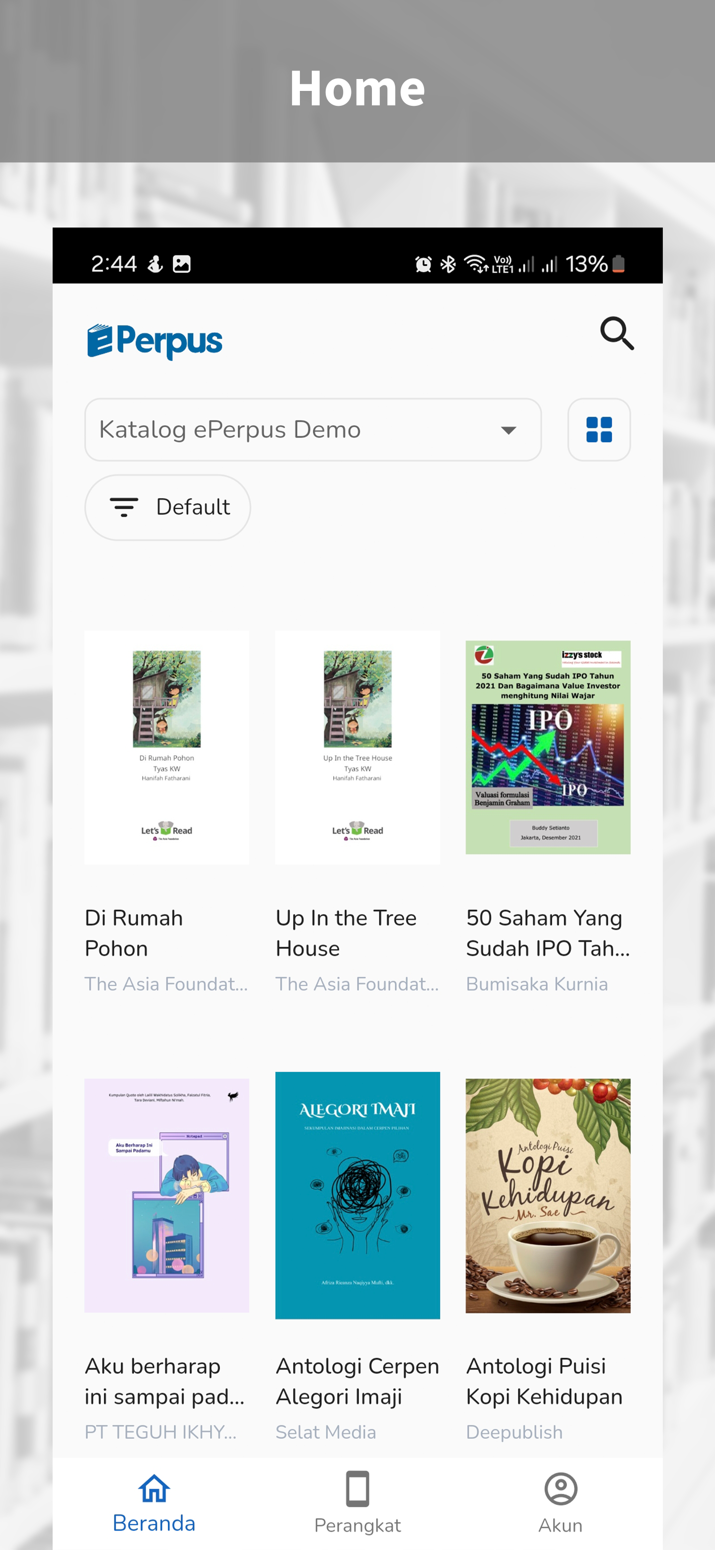Tap the Akun profile icon
Screen dimensions: 715x1550
tap(561, 1488)
